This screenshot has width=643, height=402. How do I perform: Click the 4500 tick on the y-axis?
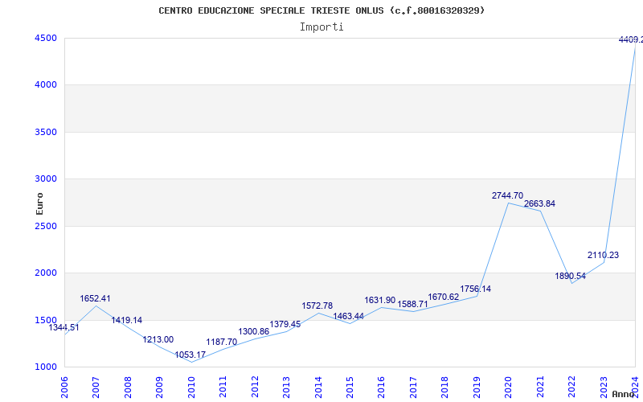click(45, 38)
